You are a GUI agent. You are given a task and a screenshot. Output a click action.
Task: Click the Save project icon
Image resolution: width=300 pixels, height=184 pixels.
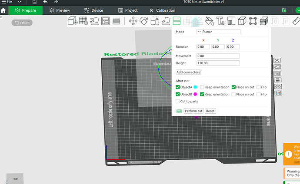(34, 2)
